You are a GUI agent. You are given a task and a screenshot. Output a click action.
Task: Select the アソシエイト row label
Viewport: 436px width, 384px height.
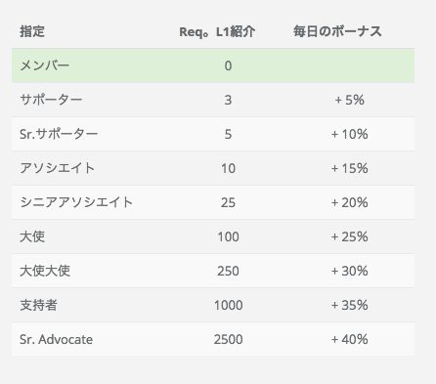tap(57, 168)
